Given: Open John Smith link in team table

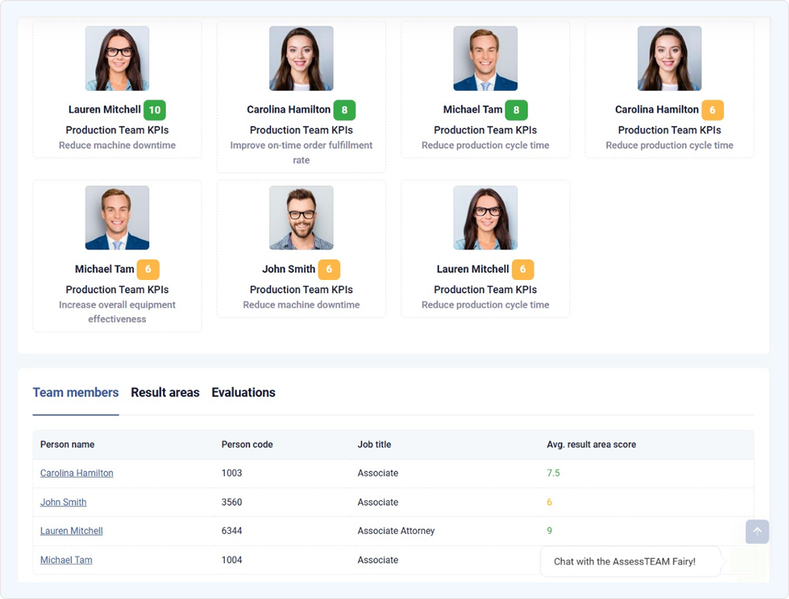Looking at the screenshot, I should (63, 502).
